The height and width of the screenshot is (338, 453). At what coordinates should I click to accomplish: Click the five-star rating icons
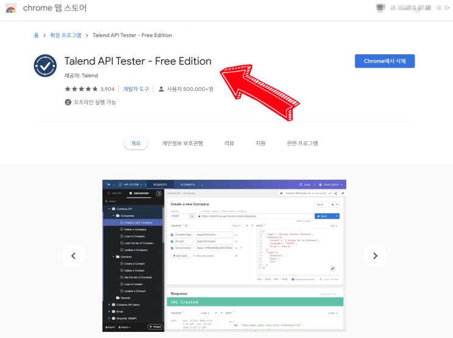point(81,89)
